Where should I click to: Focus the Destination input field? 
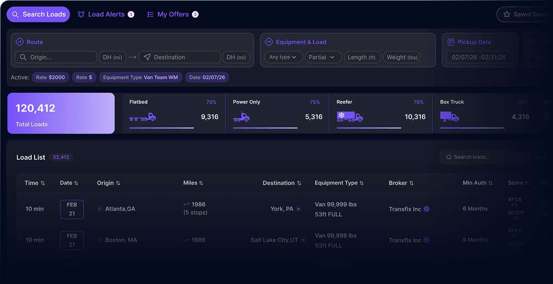pyautogui.click(x=180, y=57)
